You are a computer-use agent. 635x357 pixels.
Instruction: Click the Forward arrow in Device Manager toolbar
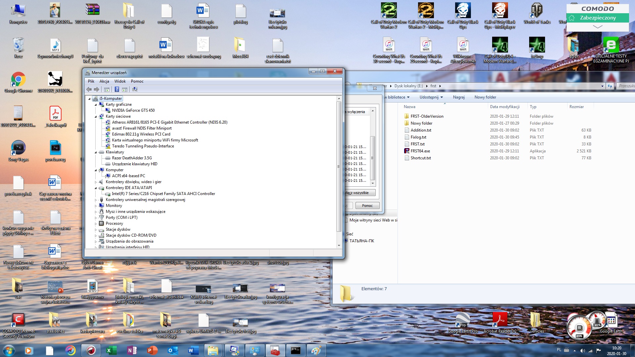point(97,89)
